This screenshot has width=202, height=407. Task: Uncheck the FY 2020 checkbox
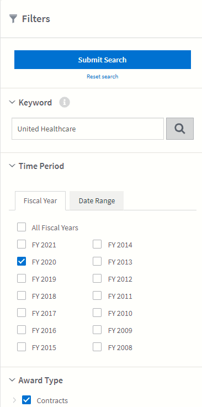coord(22,261)
